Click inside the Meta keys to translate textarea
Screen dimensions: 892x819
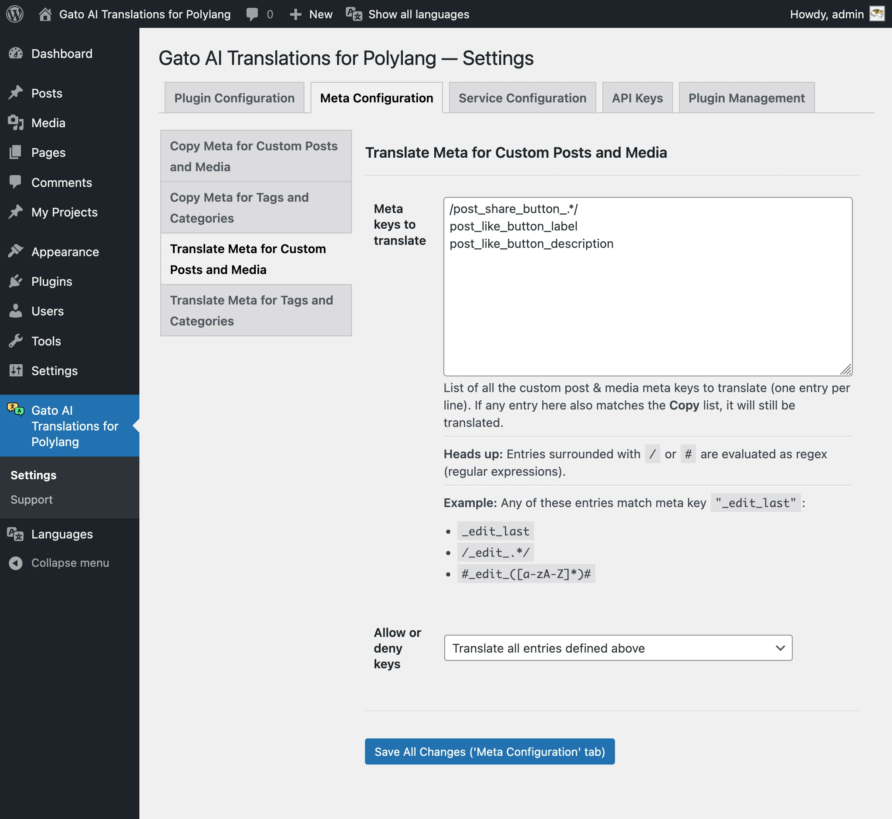[x=648, y=287]
